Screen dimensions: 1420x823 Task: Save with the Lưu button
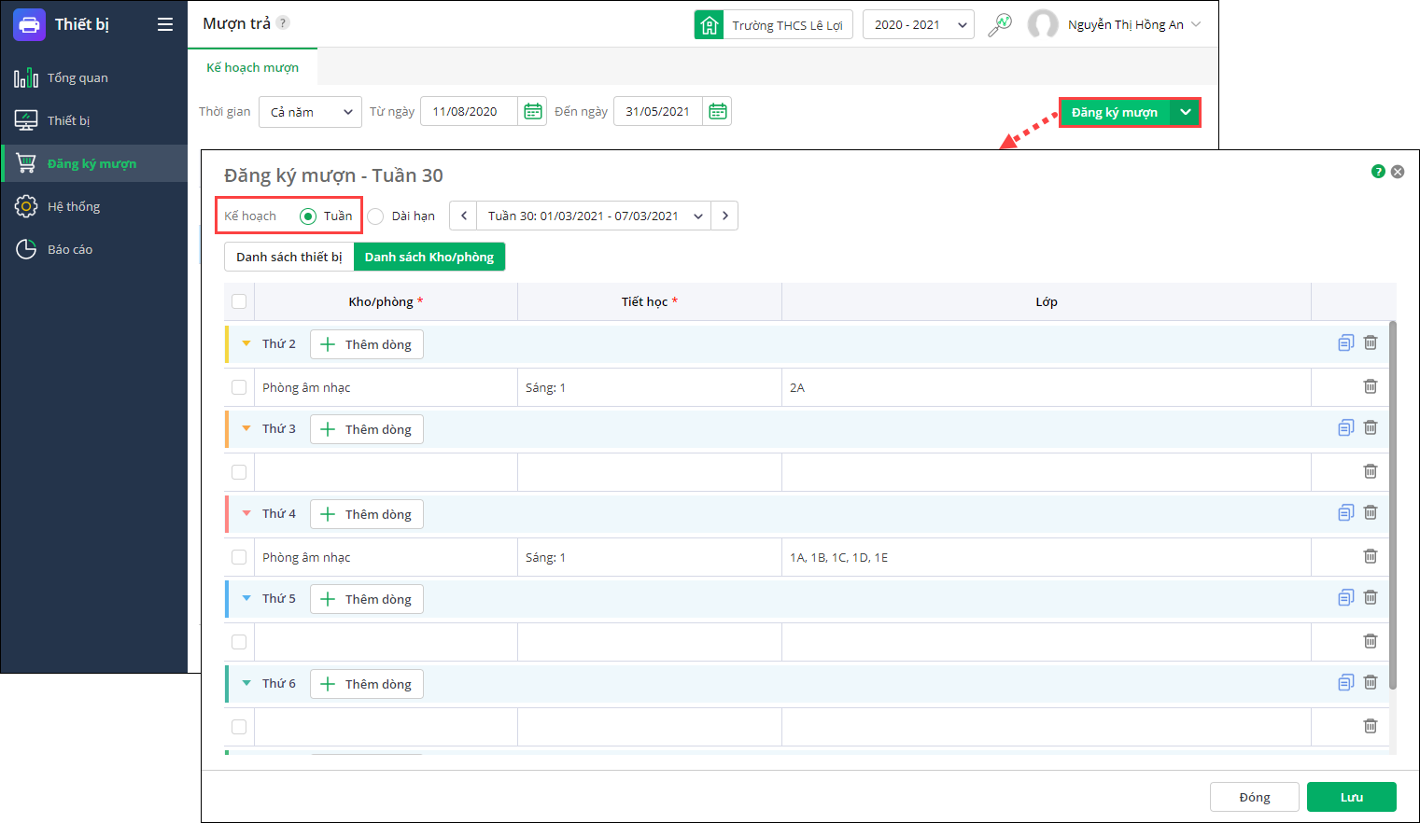click(1352, 797)
